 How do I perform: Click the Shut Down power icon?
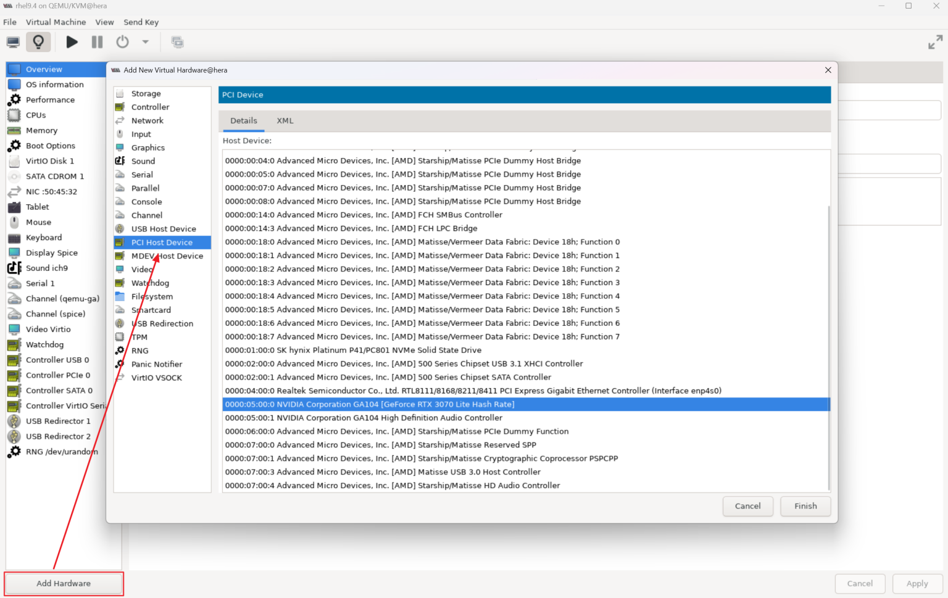[x=122, y=42]
